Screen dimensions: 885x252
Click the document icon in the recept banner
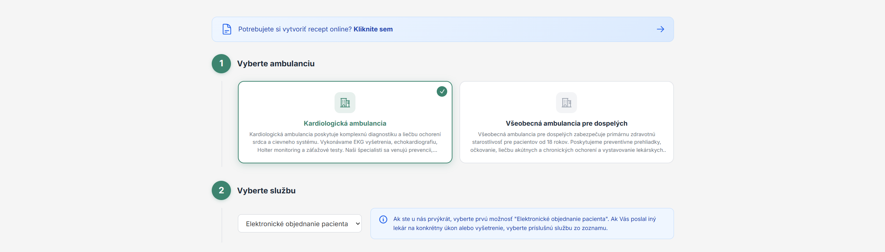(x=227, y=29)
